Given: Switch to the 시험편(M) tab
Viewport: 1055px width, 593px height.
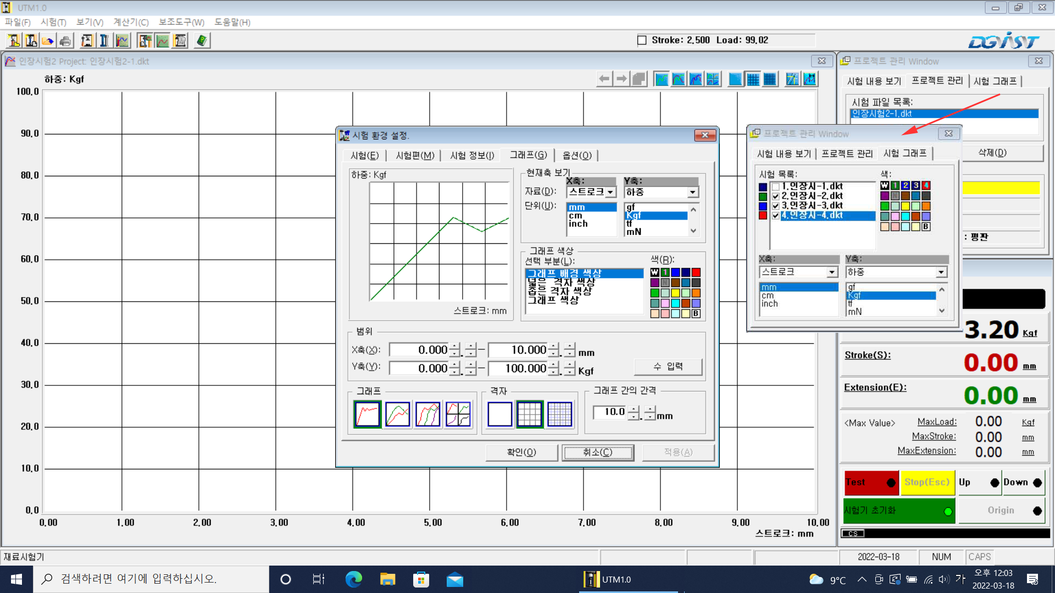Looking at the screenshot, I should point(415,155).
